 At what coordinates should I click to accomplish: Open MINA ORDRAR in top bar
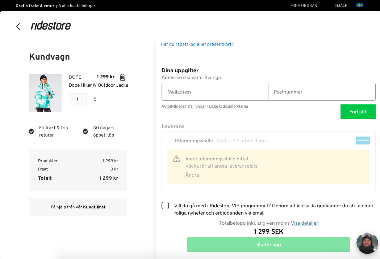coord(304,5)
